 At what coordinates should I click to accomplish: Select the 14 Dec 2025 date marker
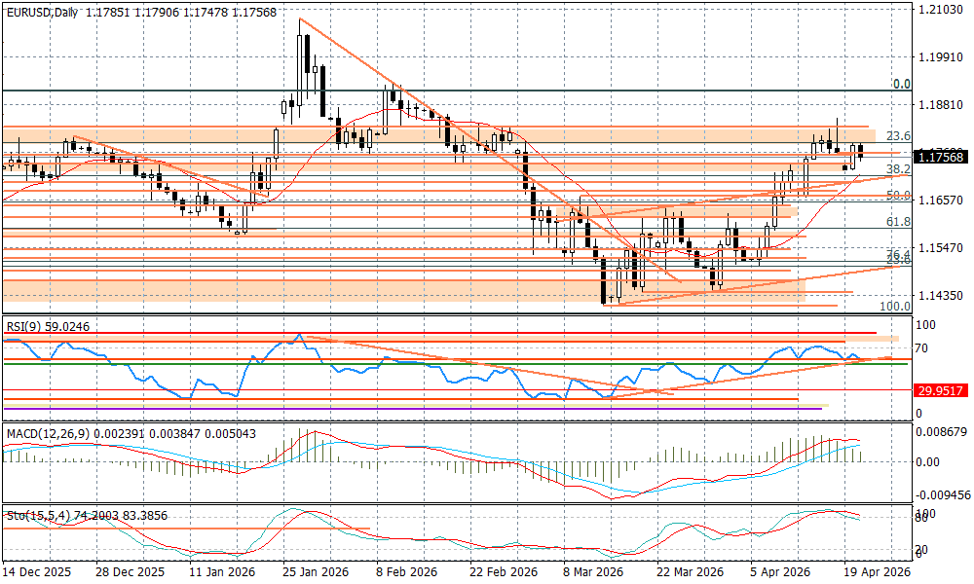coord(34,573)
